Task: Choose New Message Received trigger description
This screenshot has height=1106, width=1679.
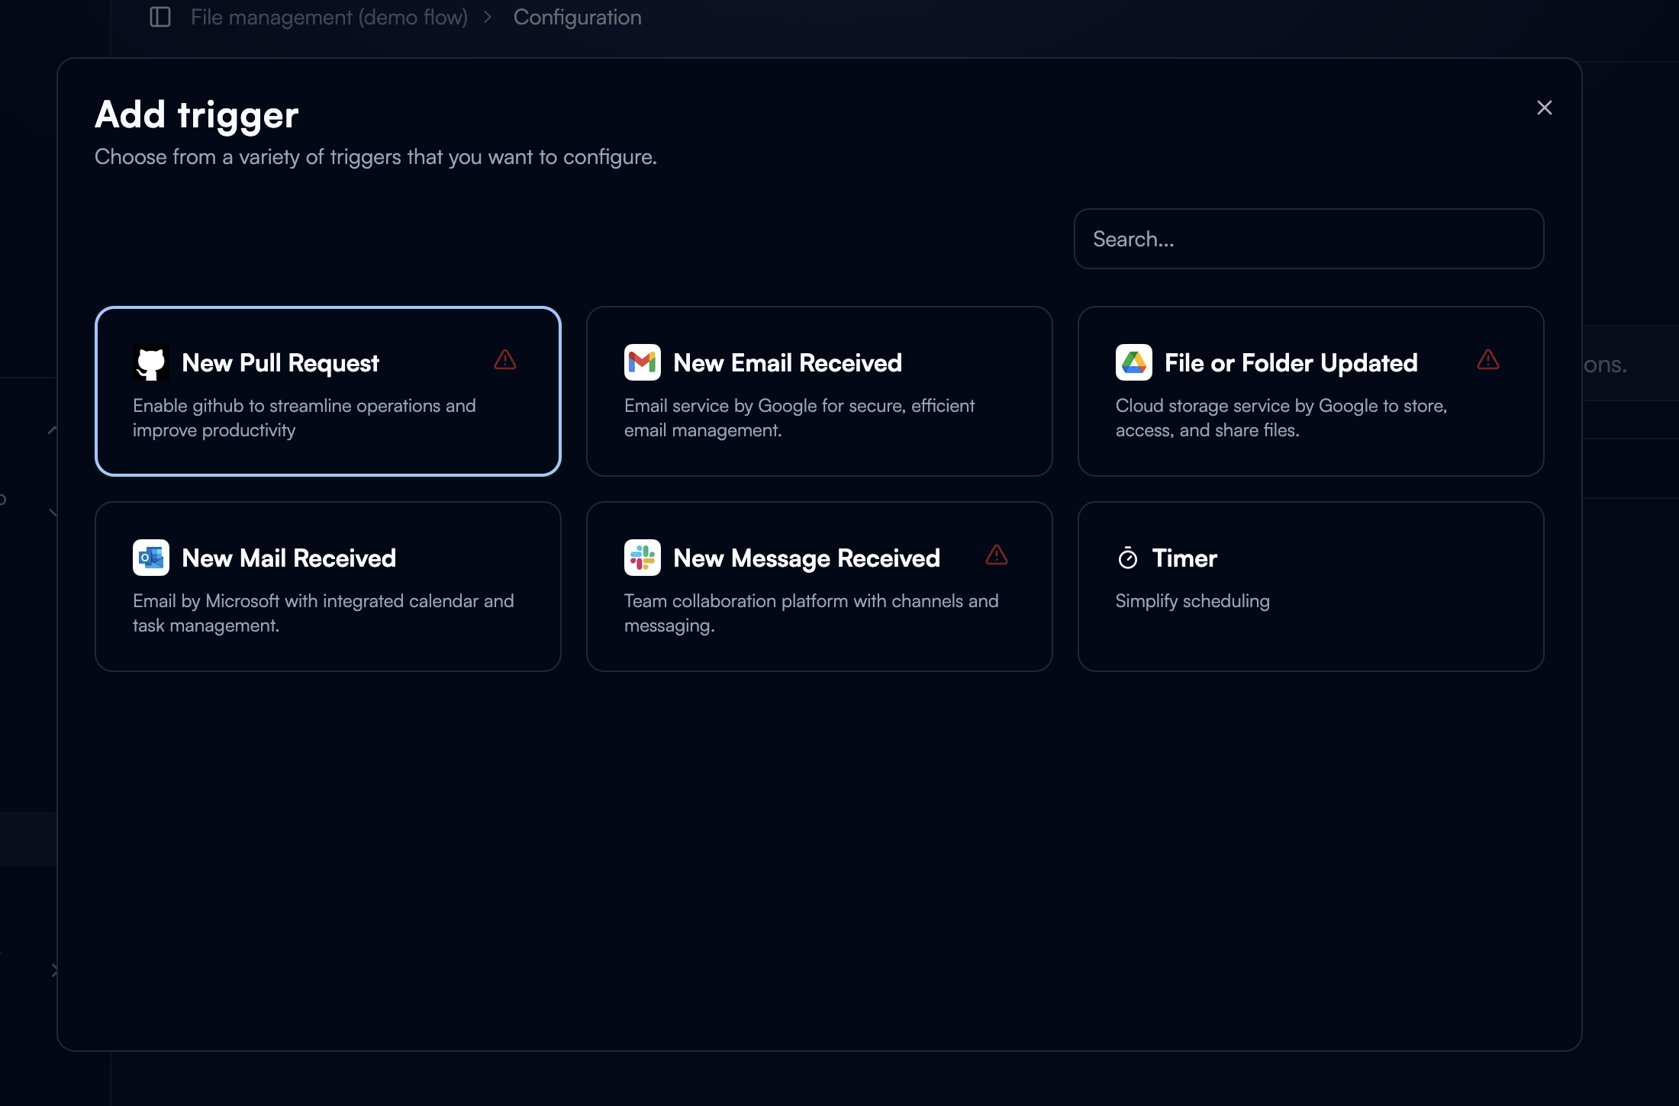Action: point(810,612)
